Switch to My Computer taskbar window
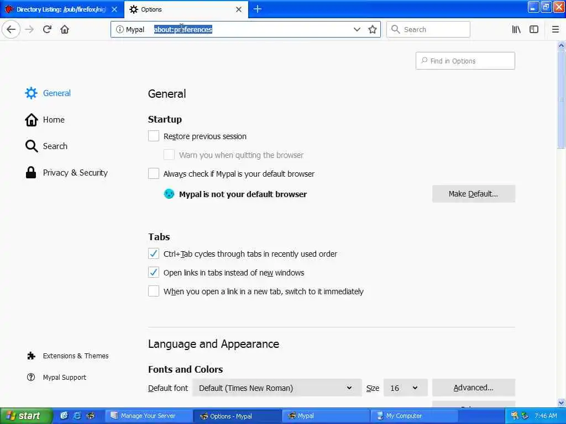The image size is (566, 424). pyautogui.click(x=415, y=416)
